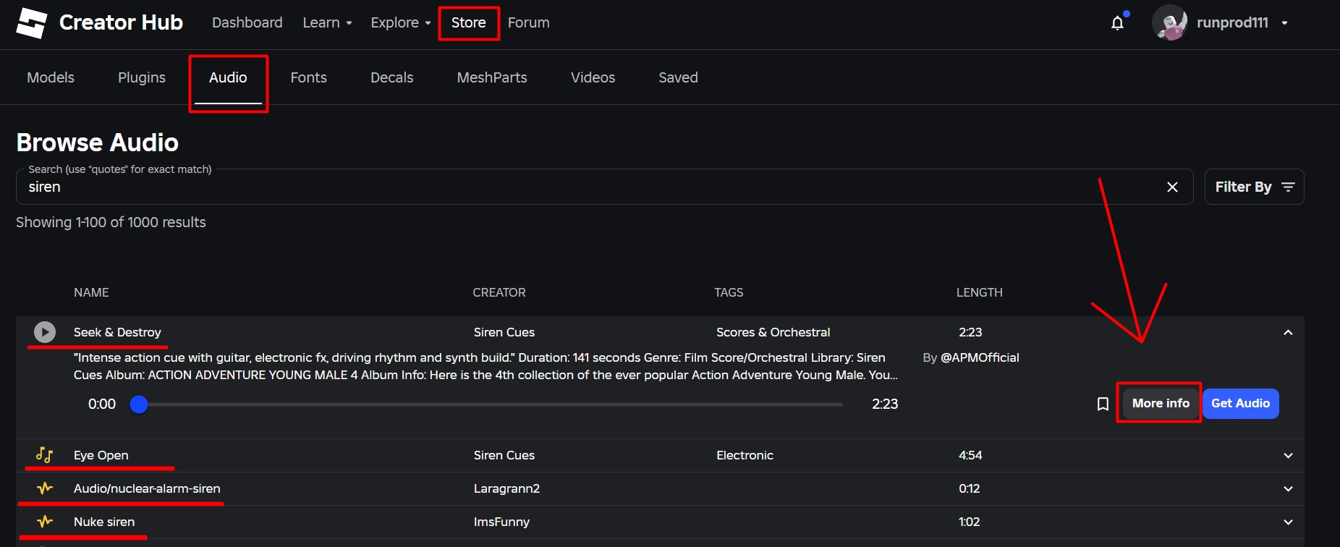
Task: Click the NAME column header
Action: [91, 292]
